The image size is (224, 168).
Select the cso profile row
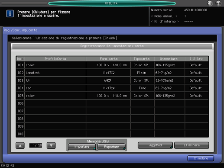click(112, 88)
